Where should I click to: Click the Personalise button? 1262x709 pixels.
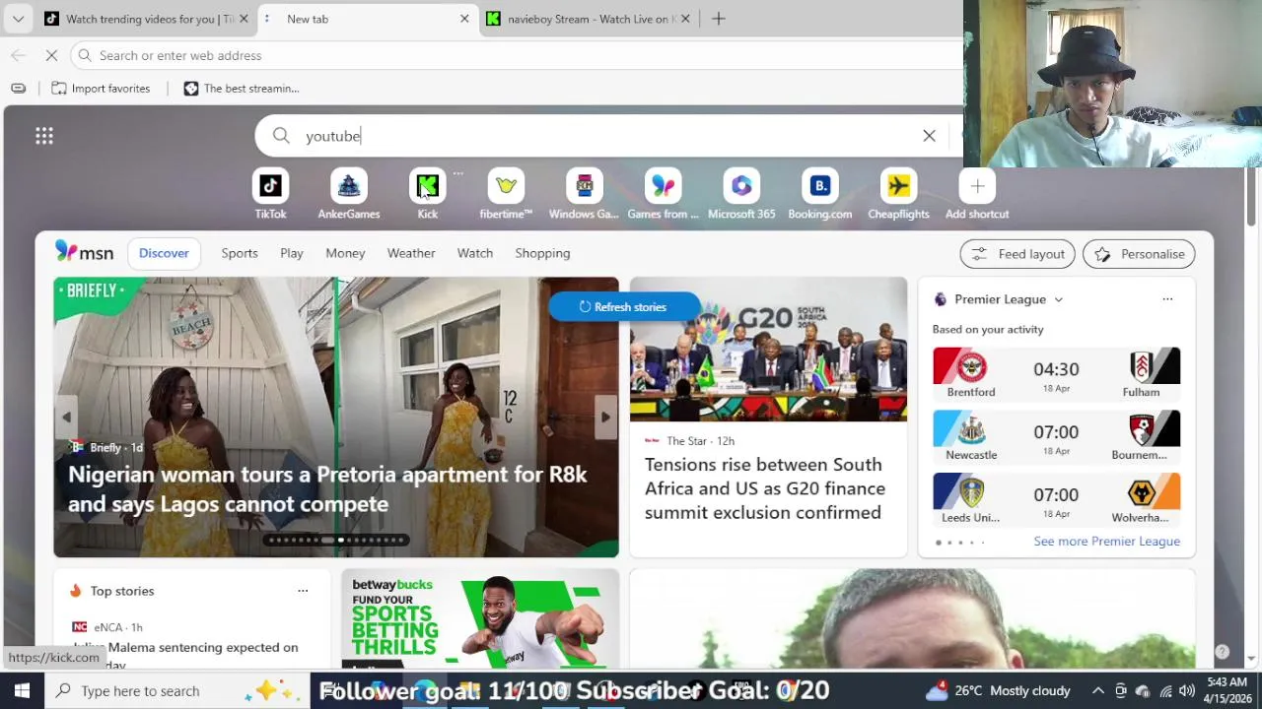pyautogui.click(x=1139, y=254)
